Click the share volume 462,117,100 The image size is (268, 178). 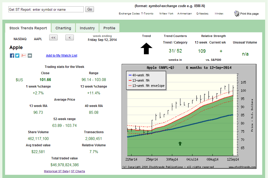(38, 139)
